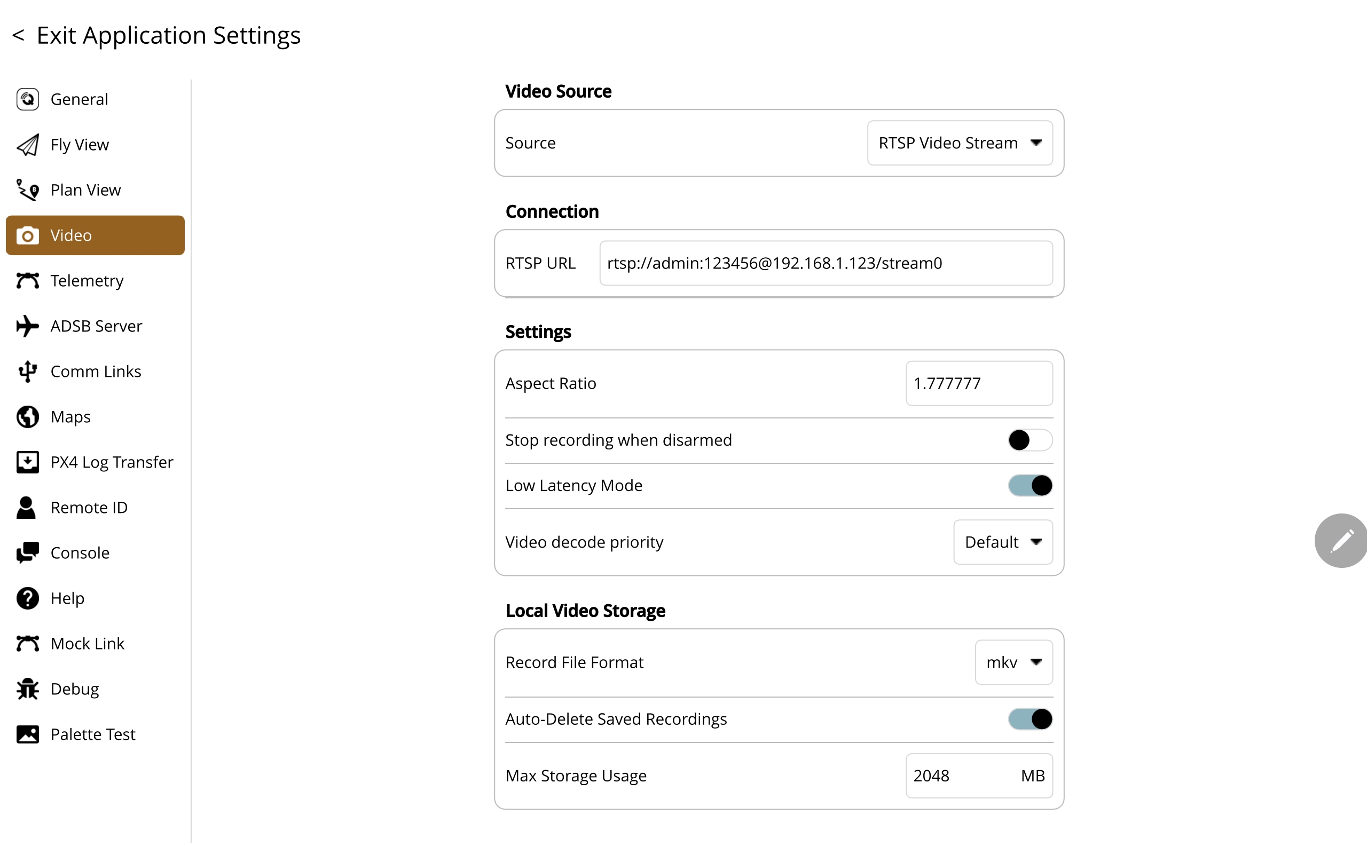Open the RTSP Video Stream source dropdown
1367x854 pixels.
pyautogui.click(x=960, y=143)
